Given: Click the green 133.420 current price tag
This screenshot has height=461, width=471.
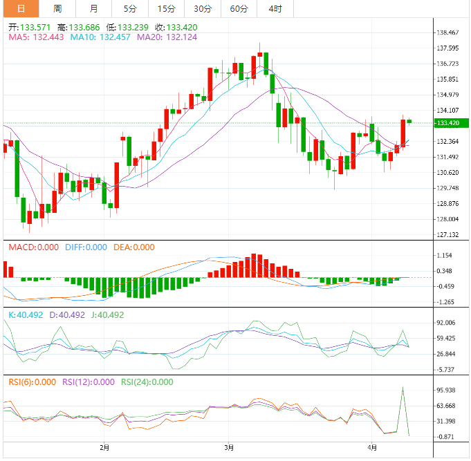Looking at the screenshot, I should click(452, 123).
